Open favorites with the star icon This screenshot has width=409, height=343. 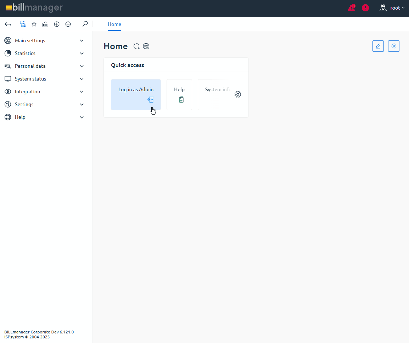pyautogui.click(x=34, y=24)
